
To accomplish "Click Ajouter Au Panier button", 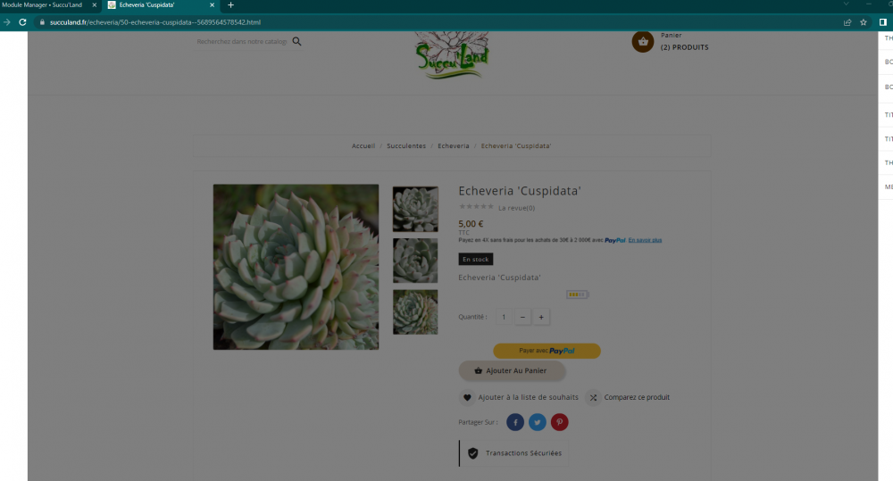I will (x=512, y=370).
